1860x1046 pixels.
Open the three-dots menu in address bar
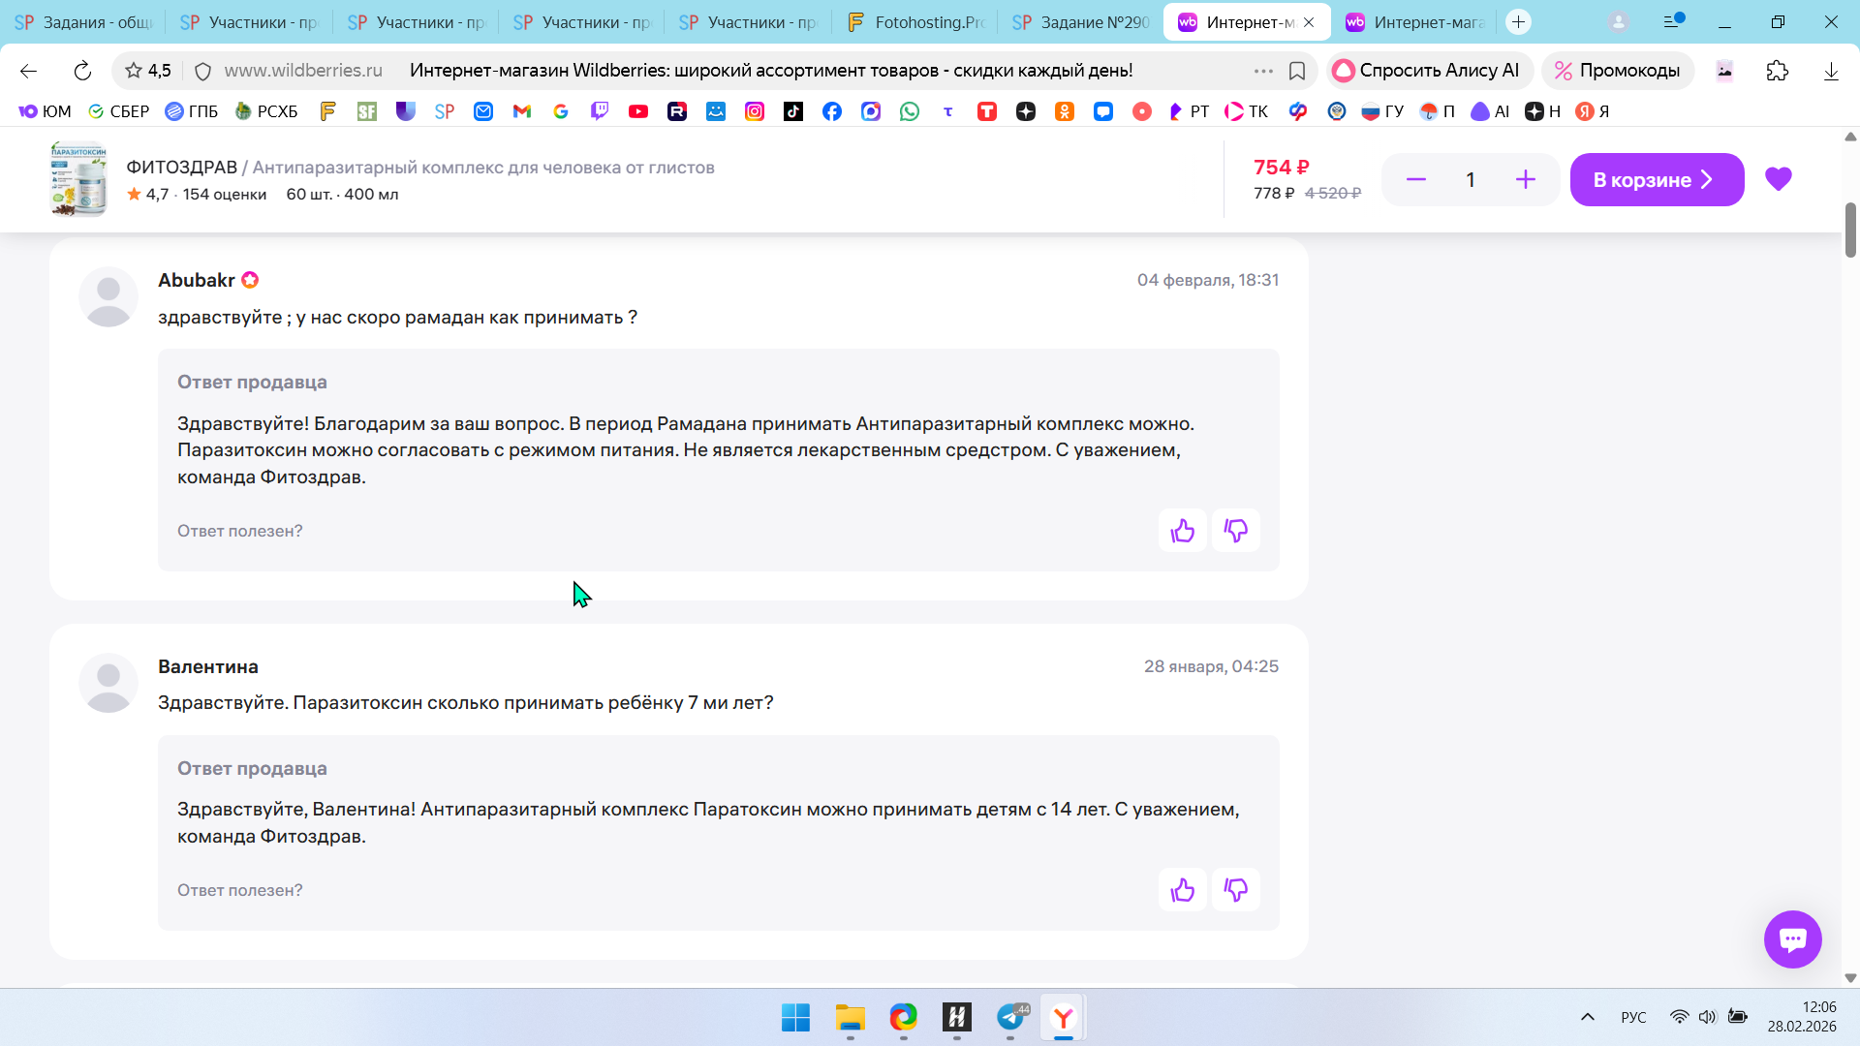(1262, 71)
